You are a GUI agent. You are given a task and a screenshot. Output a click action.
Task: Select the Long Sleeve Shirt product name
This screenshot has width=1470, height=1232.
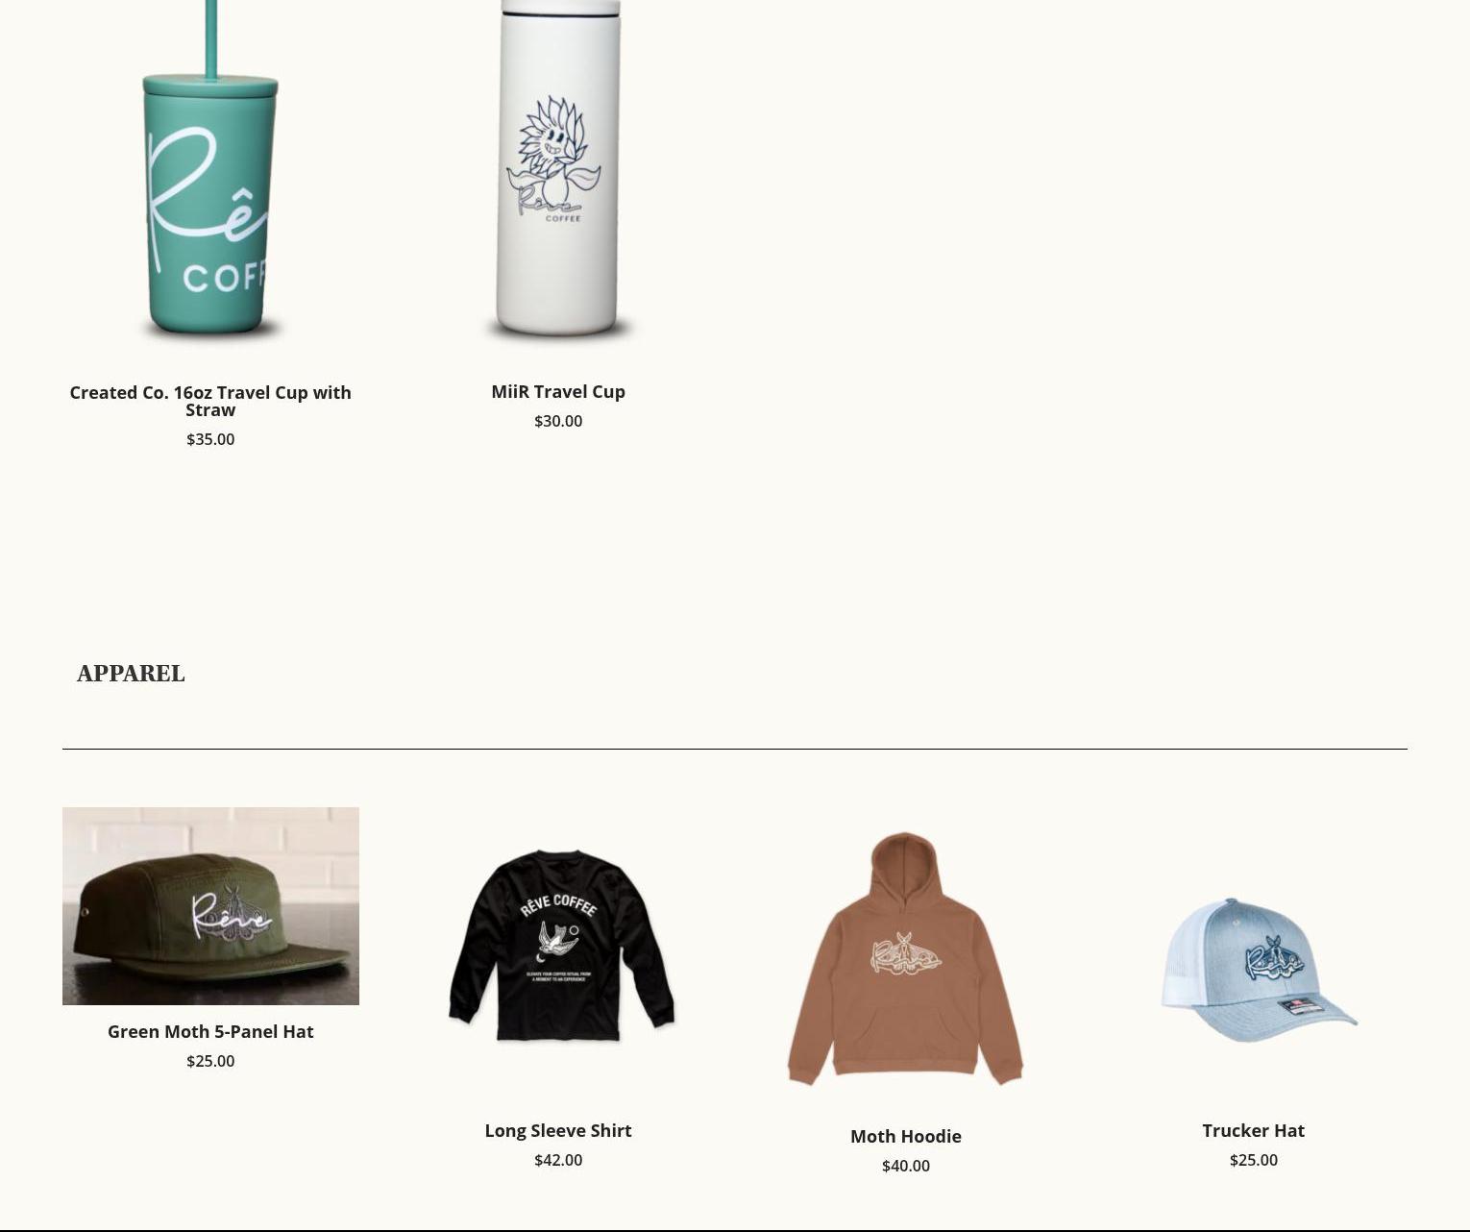(x=558, y=1130)
